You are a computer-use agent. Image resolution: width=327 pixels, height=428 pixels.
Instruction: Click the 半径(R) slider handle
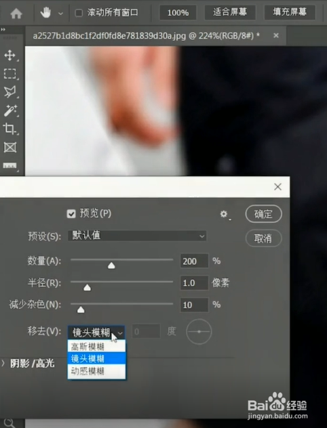click(x=88, y=287)
